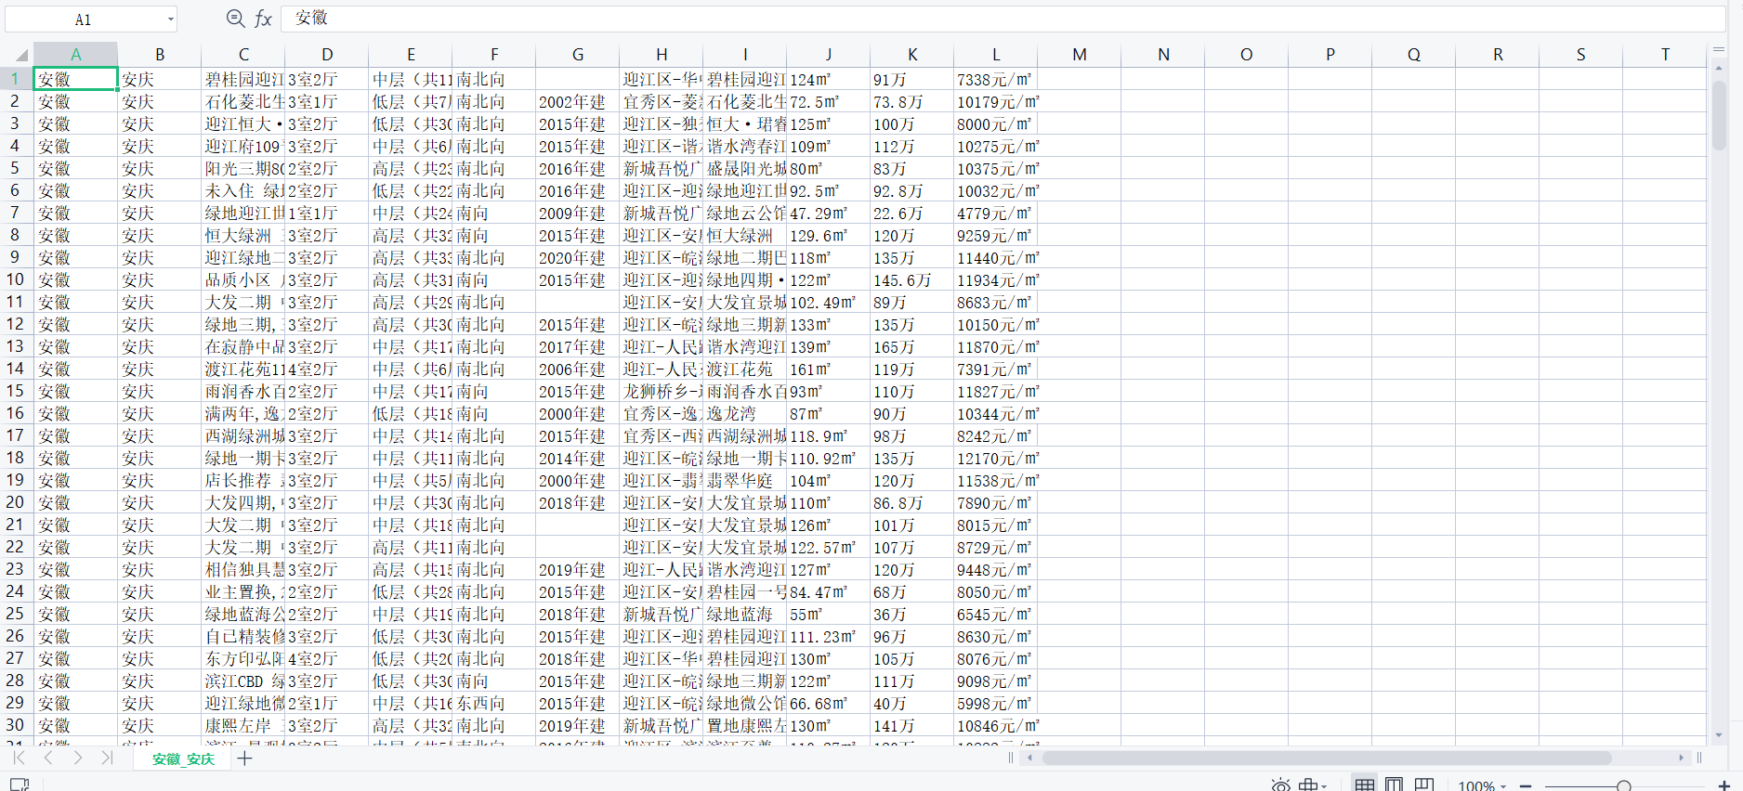The width and height of the screenshot is (1743, 791).
Task: Click the select-all corner triangle
Action: (20, 55)
